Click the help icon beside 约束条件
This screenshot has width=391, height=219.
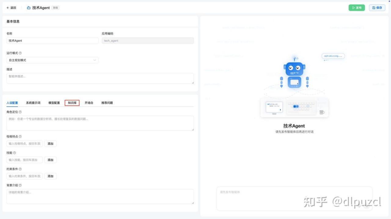click(20, 169)
